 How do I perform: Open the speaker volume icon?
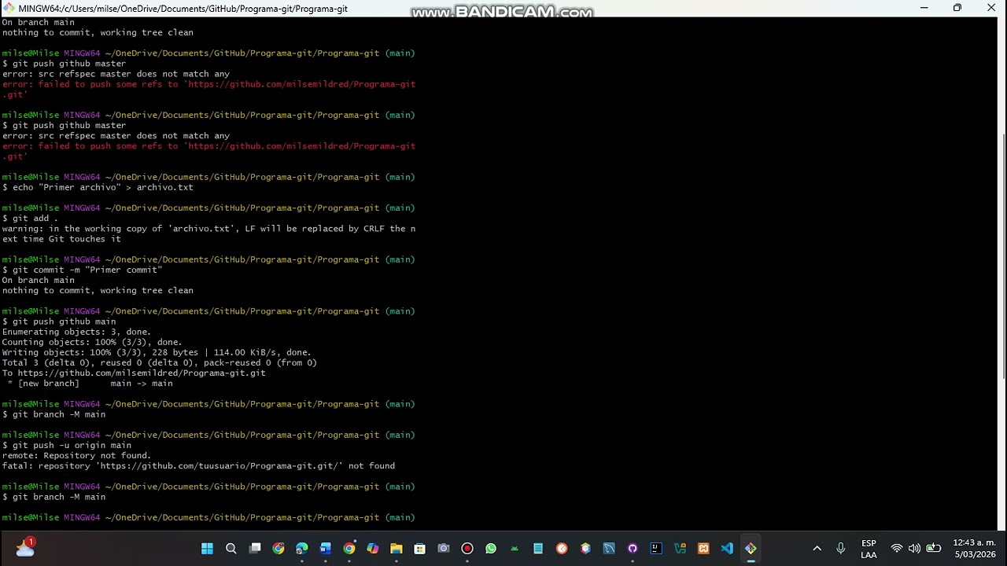pos(914,549)
